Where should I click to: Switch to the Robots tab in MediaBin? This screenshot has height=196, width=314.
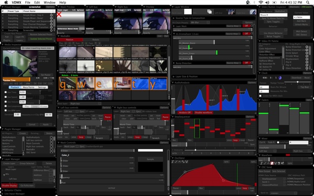pos(96,40)
